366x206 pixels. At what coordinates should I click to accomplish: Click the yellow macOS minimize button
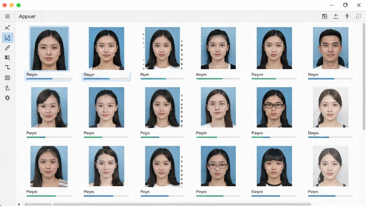click(12, 5)
